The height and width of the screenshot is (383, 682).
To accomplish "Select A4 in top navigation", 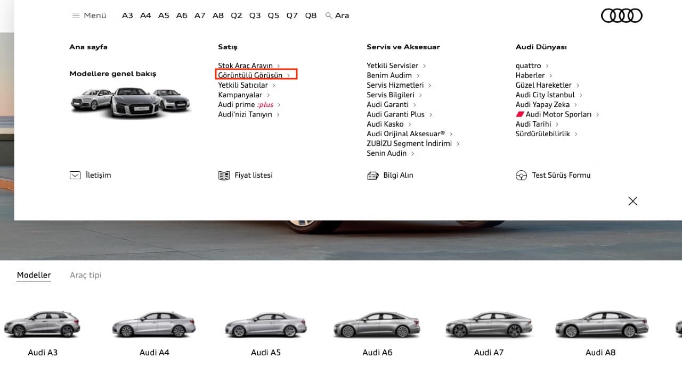I will [145, 15].
